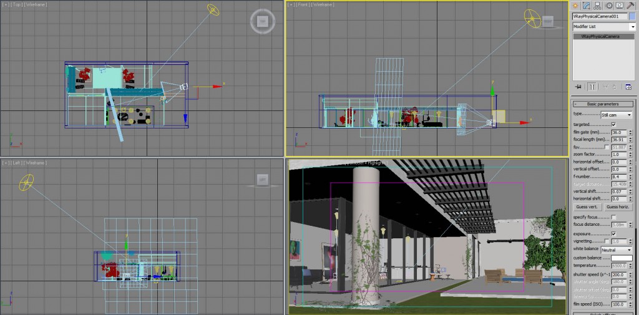Viewport: 639px width, 315px height.
Task: Open Wireframe shading menu in Top viewport
Action: (36, 4)
